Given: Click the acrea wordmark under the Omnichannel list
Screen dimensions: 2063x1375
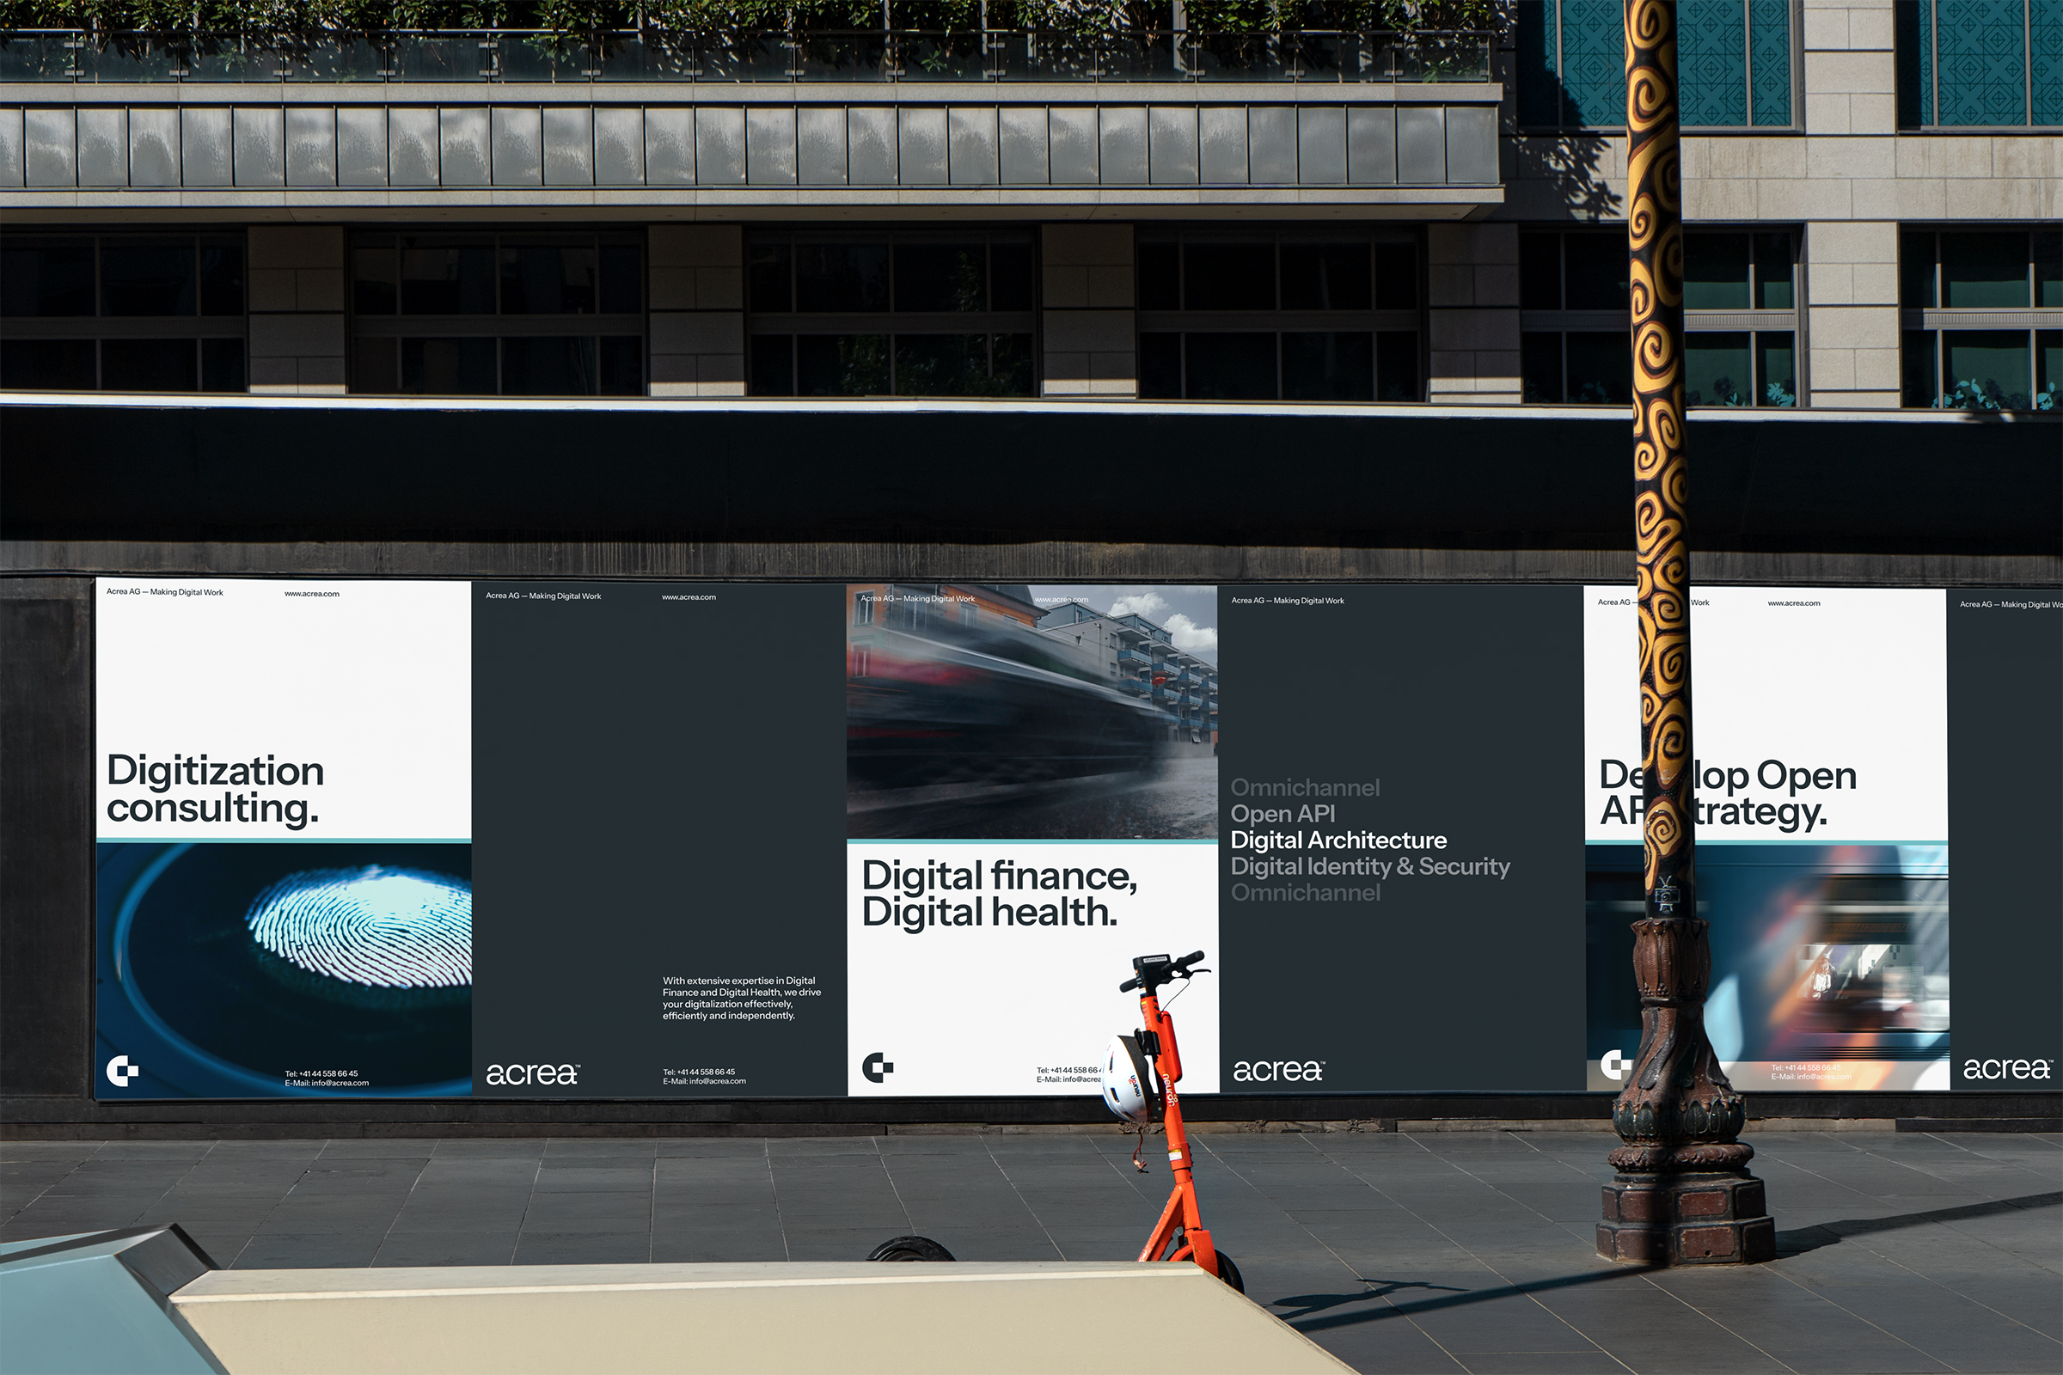Looking at the screenshot, I should pos(1278,1071).
